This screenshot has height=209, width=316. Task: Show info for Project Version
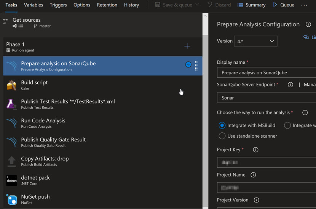point(256,200)
